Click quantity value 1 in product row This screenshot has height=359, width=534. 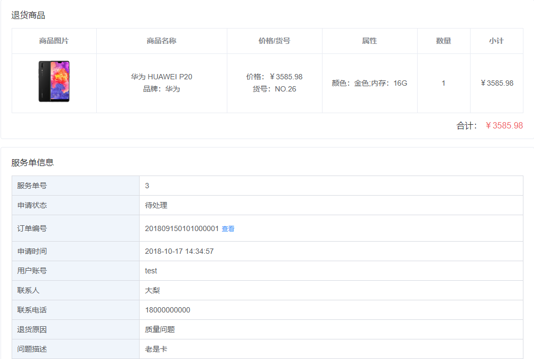pos(444,83)
